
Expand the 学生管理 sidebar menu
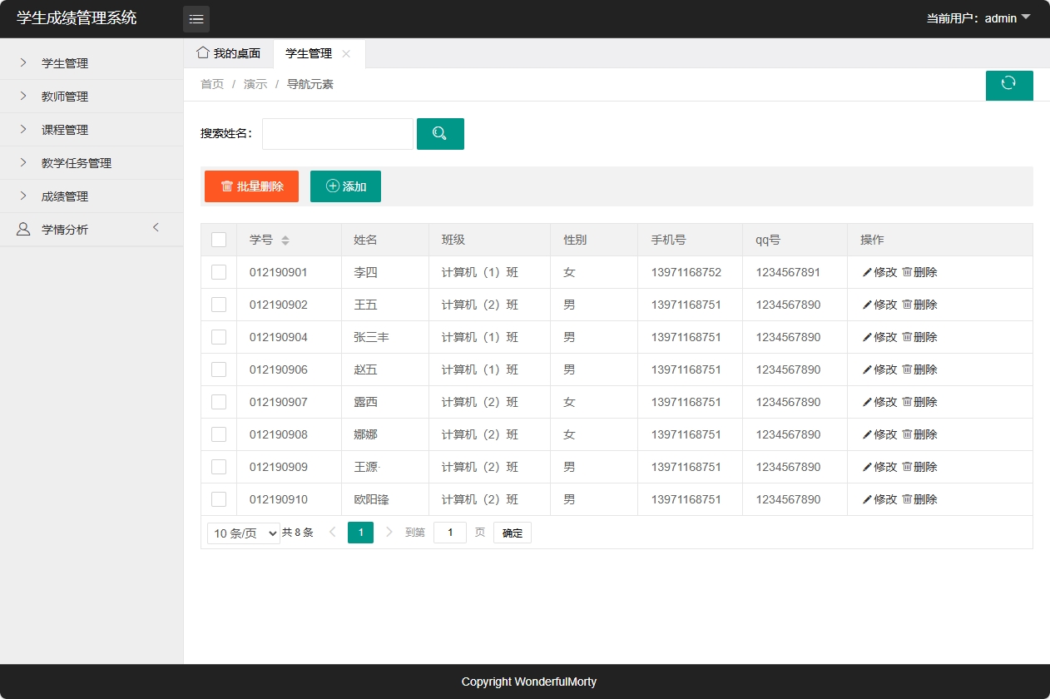coord(67,62)
